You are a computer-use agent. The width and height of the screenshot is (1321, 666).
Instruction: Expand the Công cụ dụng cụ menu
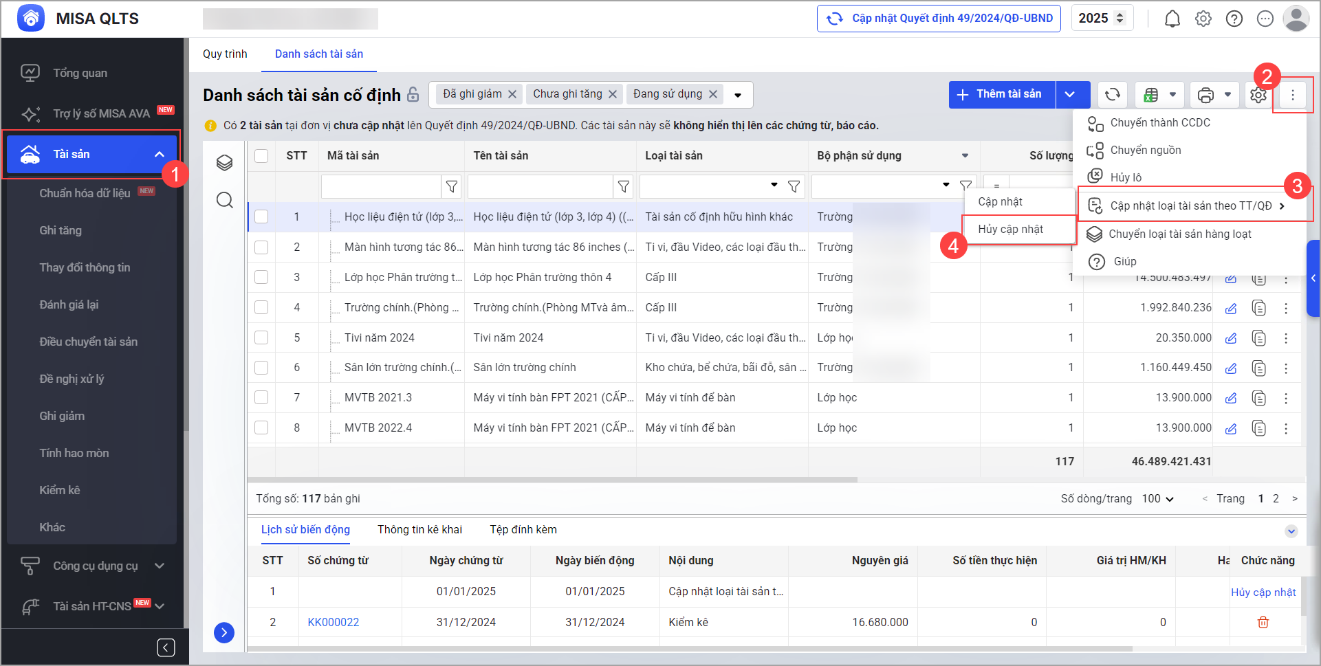[95, 566]
